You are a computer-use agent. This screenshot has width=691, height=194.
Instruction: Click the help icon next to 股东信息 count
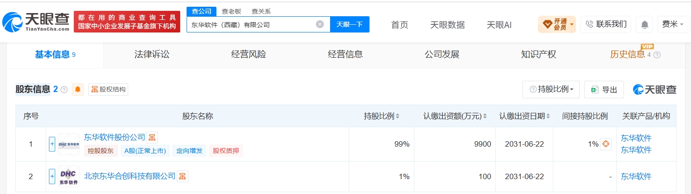click(64, 89)
